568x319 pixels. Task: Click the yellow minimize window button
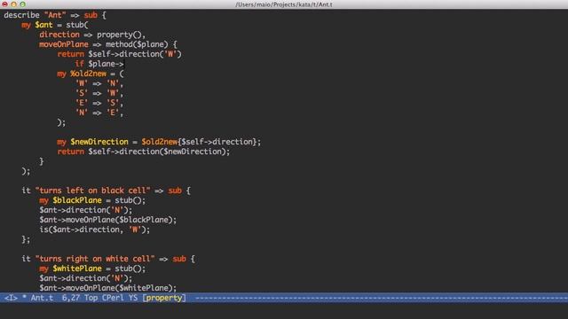[14, 4]
